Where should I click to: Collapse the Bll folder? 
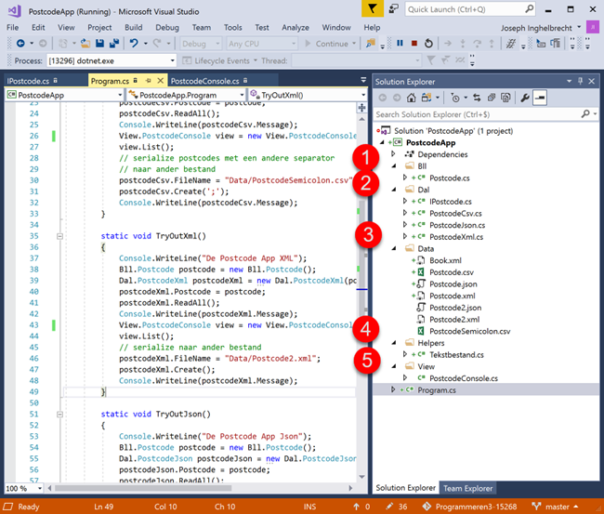(394, 166)
